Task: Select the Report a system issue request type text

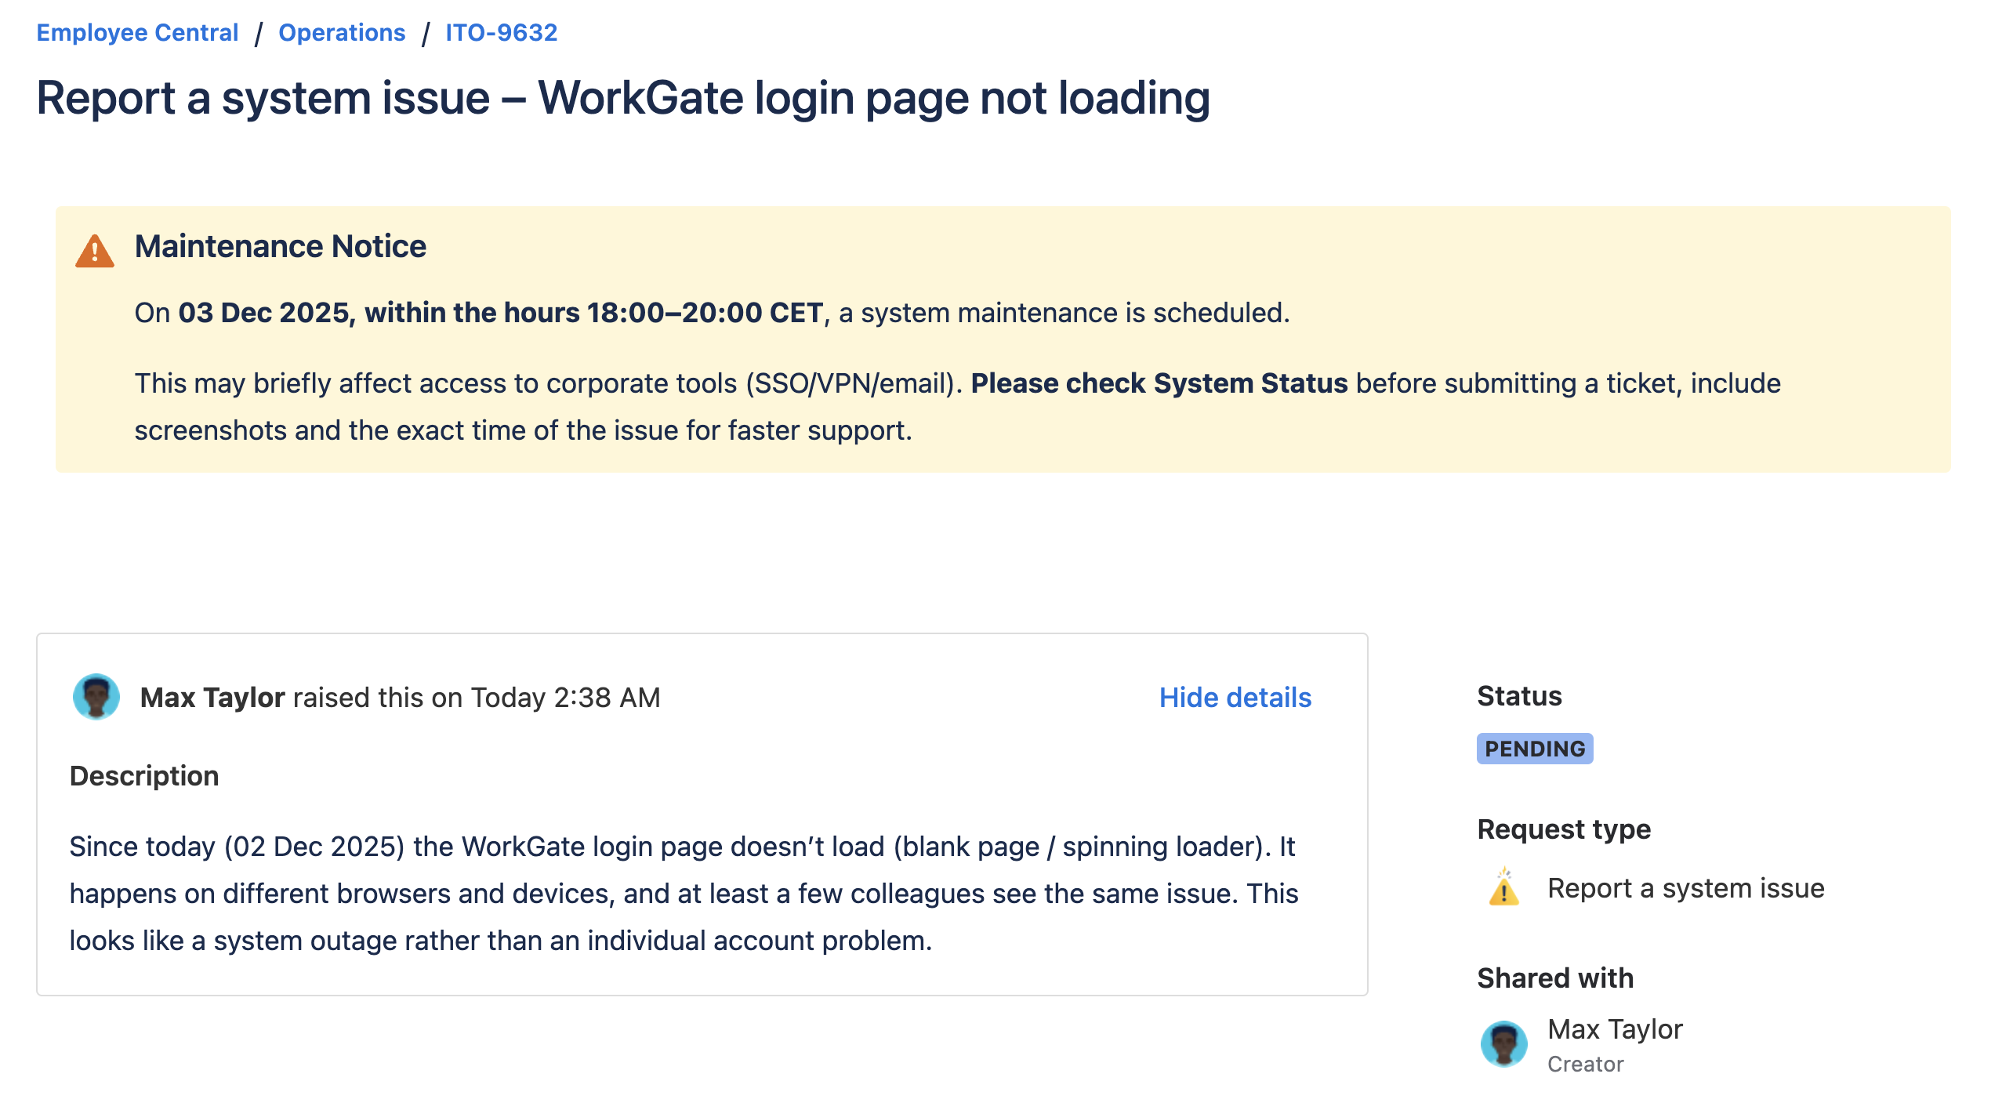Action: [x=1685, y=888]
